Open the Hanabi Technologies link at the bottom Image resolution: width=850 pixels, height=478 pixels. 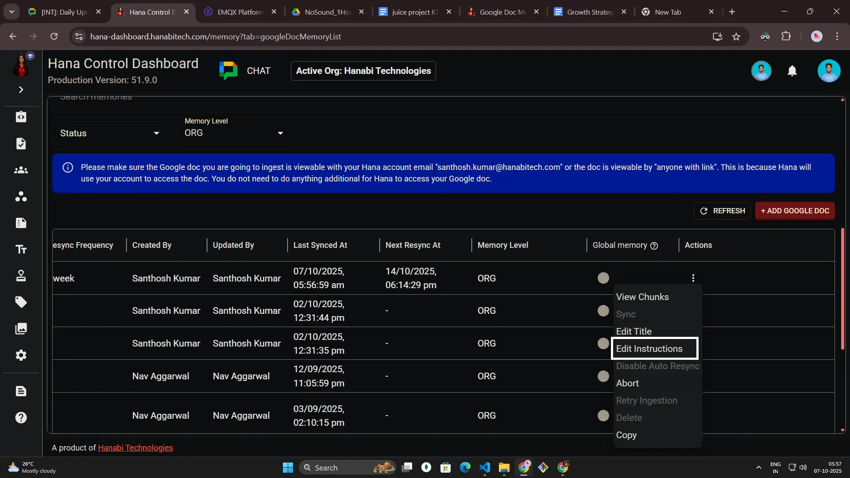[135, 447]
